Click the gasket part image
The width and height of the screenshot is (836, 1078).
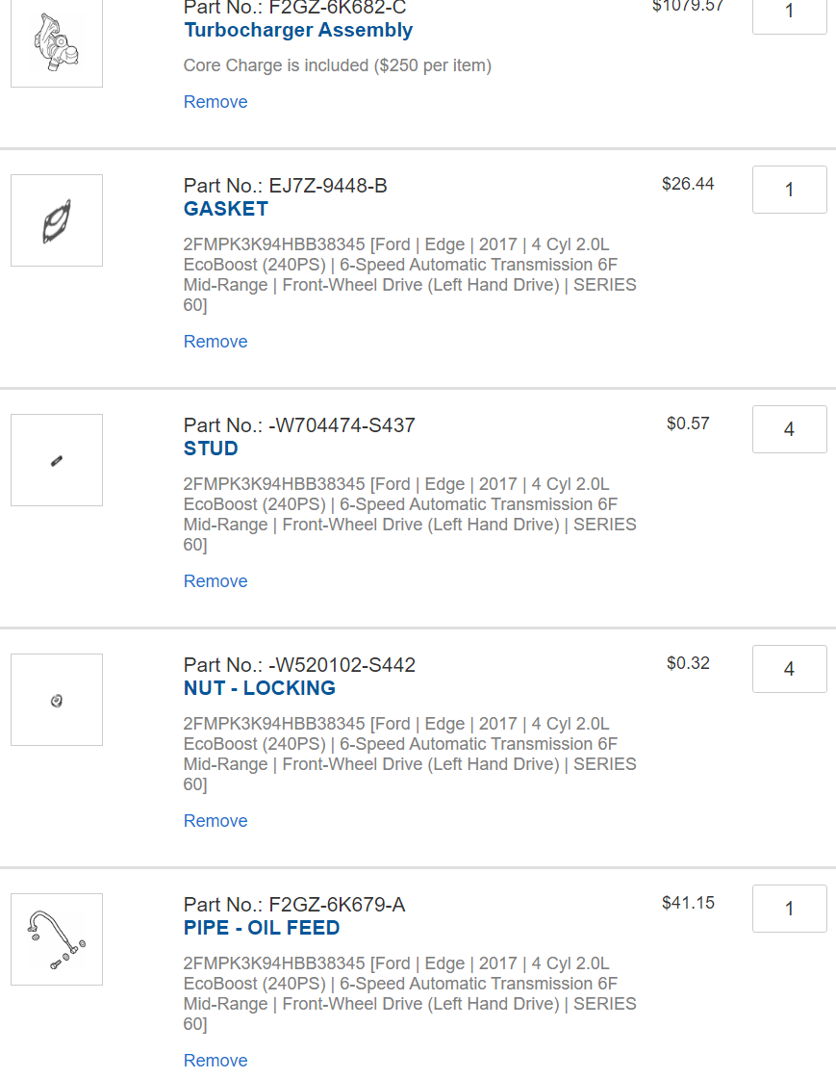pos(57,220)
